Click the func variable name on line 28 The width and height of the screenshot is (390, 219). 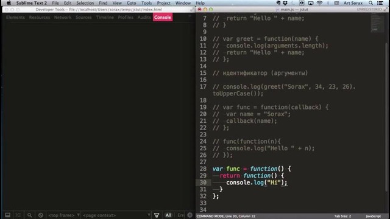233,169
